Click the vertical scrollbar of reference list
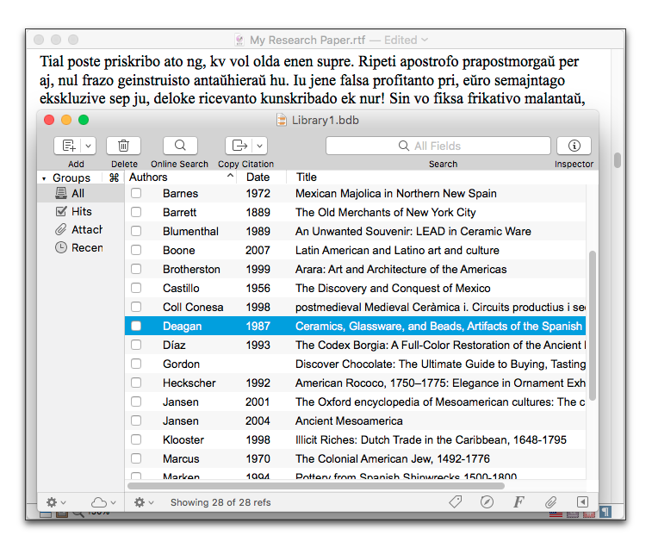Image resolution: width=652 pixels, height=548 pixels. 593,326
